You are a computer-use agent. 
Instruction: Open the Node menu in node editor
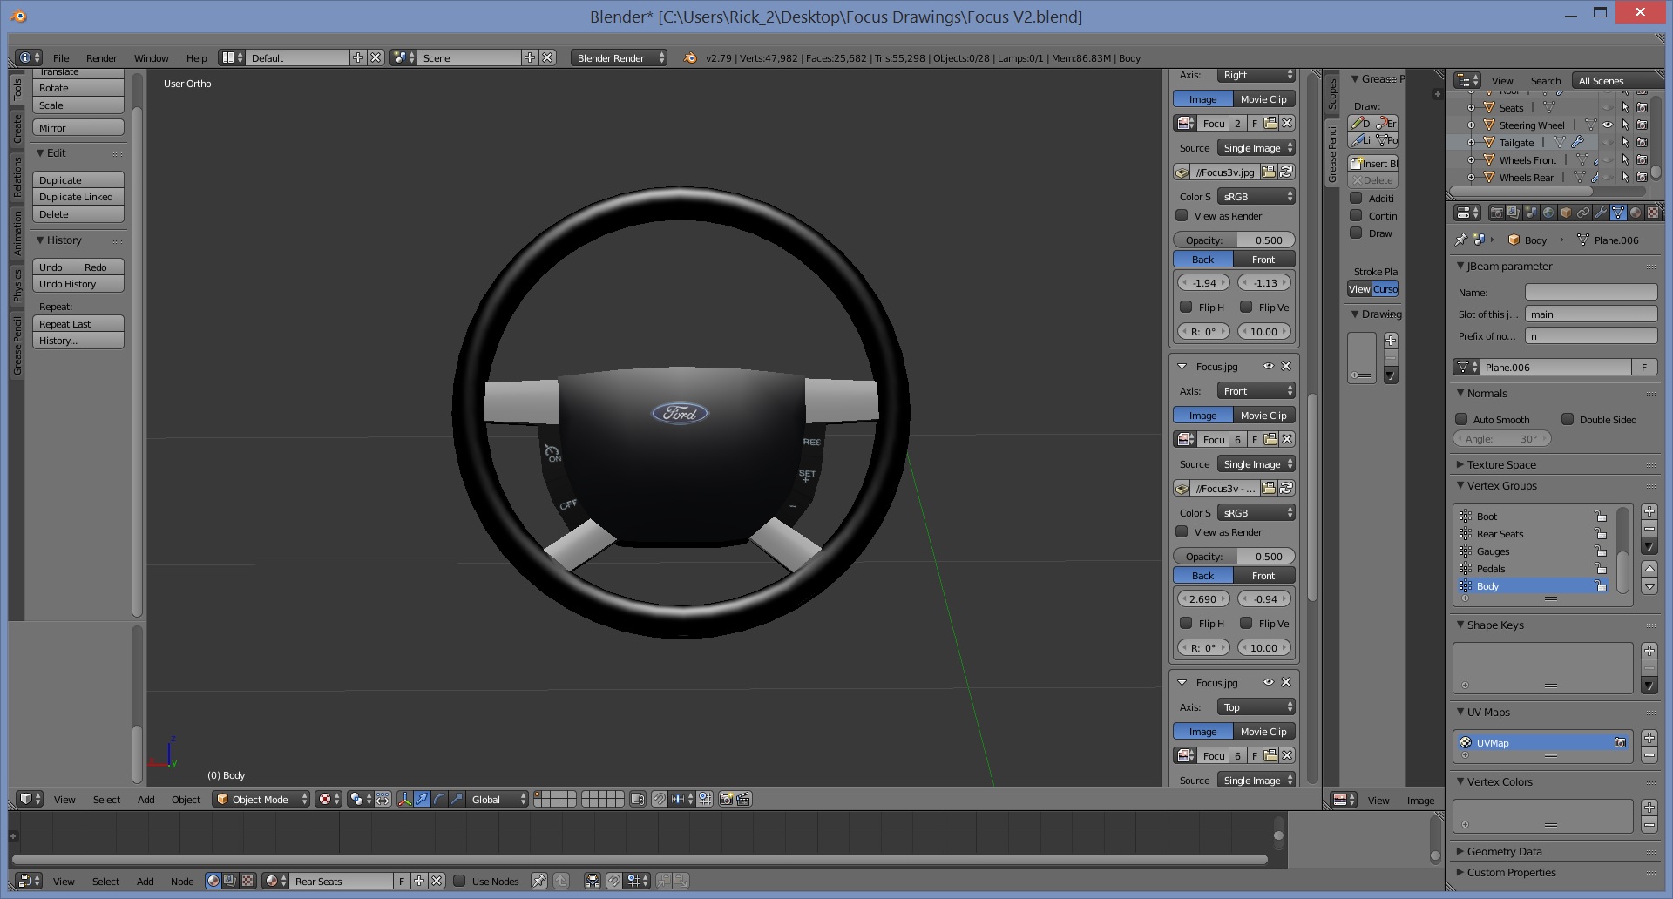click(182, 881)
